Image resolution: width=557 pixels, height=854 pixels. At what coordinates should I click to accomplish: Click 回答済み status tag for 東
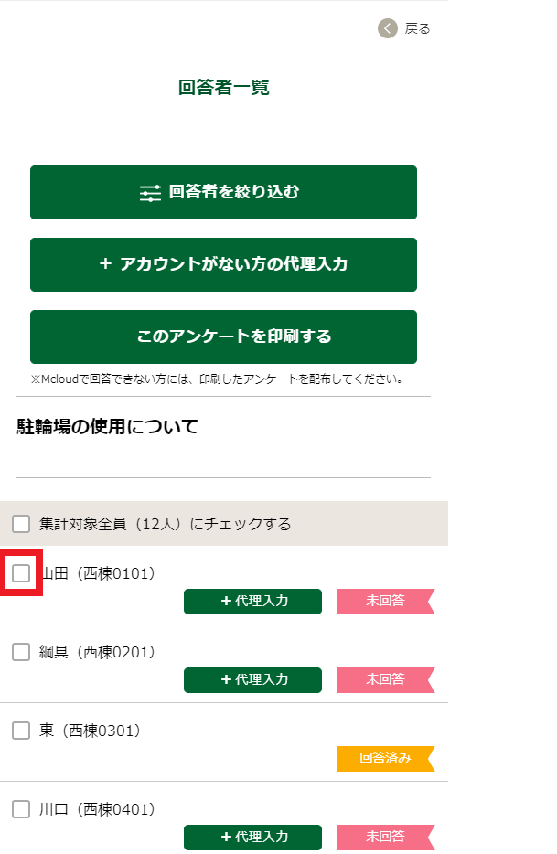(385, 759)
